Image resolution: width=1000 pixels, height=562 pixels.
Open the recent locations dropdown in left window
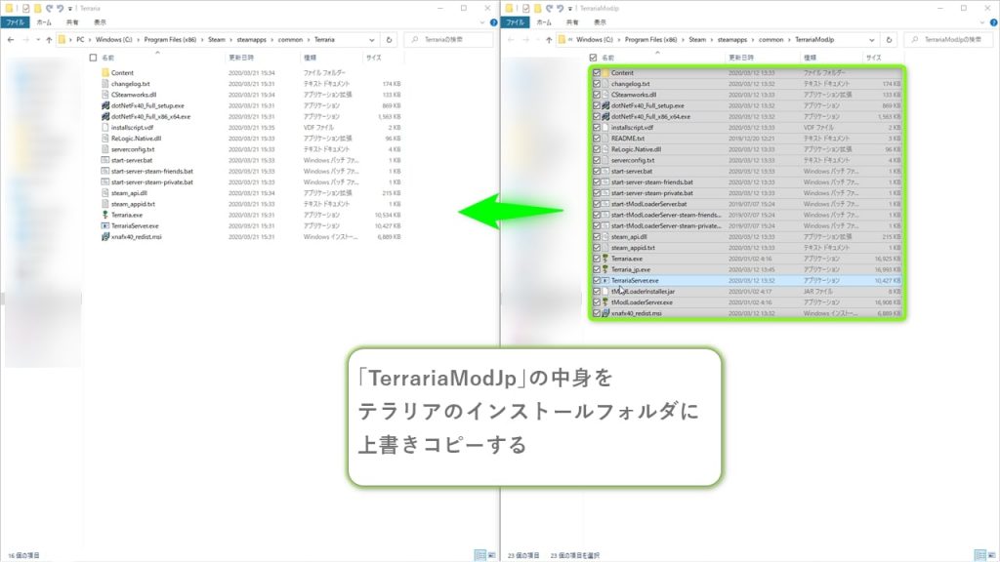tap(36, 40)
